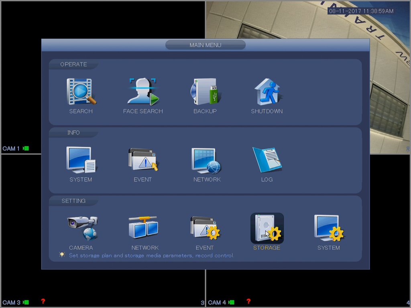The height and width of the screenshot is (308, 411).
Task: Open System settings gear icon
Action: (328, 228)
